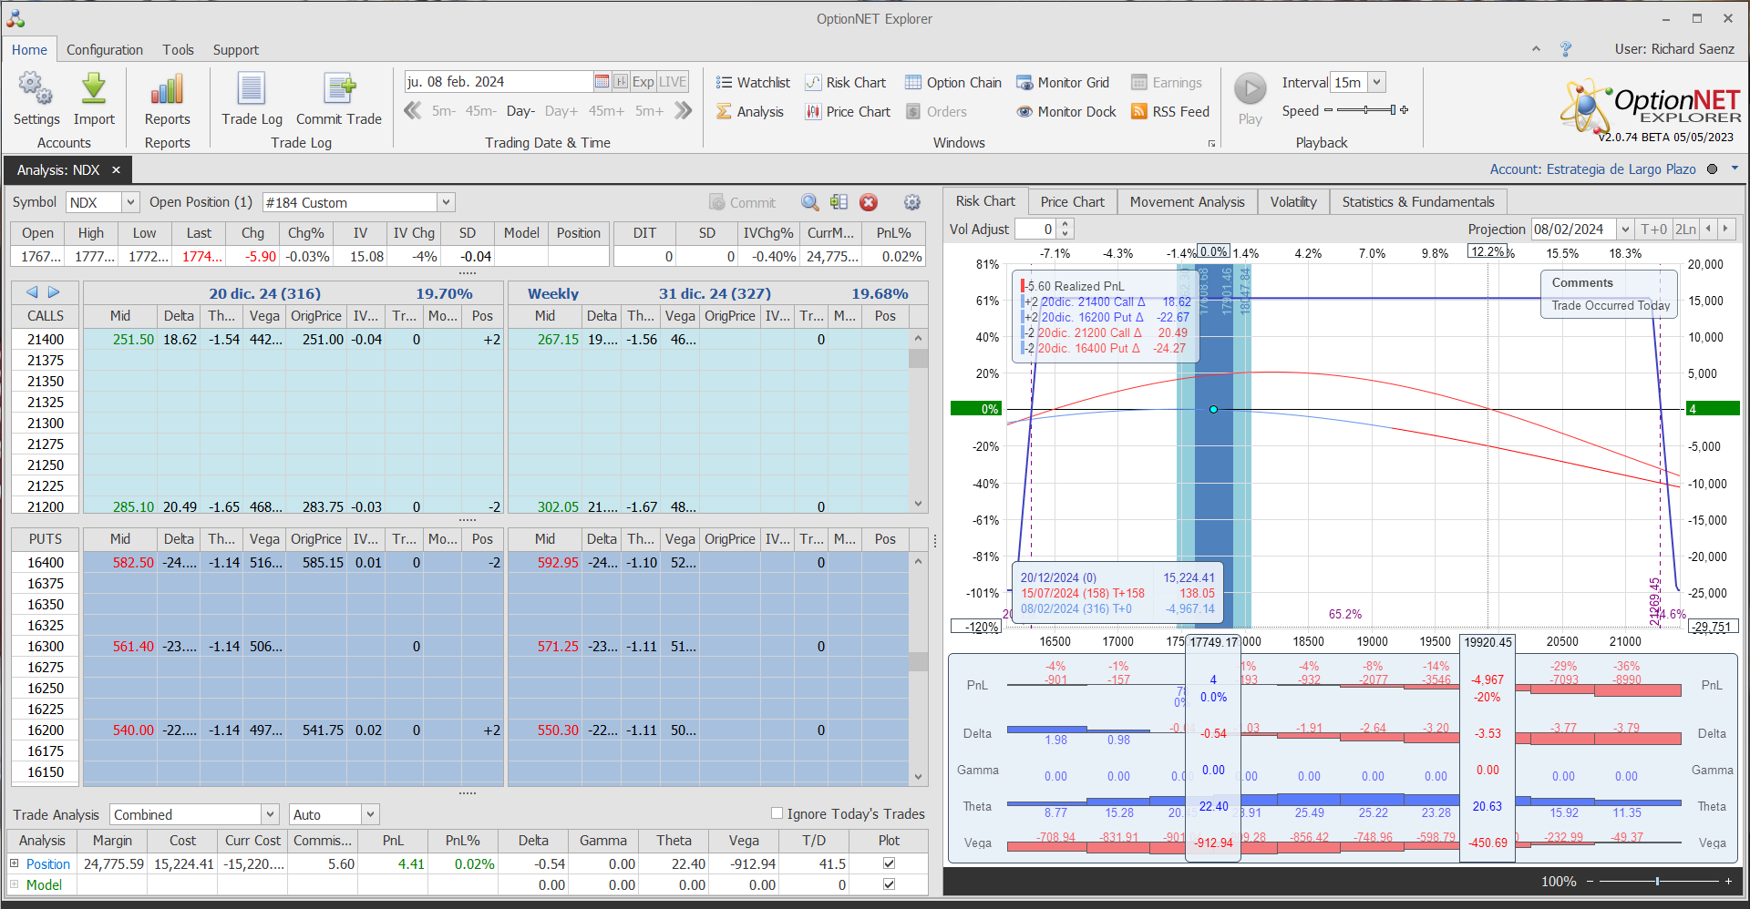Image resolution: width=1750 pixels, height=909 pixels.
Task: Click the calls chain vertical scrollbar
Action: click(x=918, y=421)
